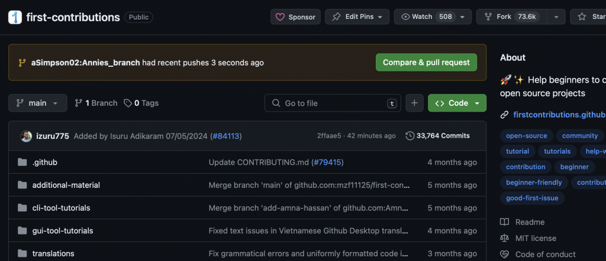View the 0 Tags link
Image resolution: width=606 pixels, height=261 pixels.
(x=141, y=103)
